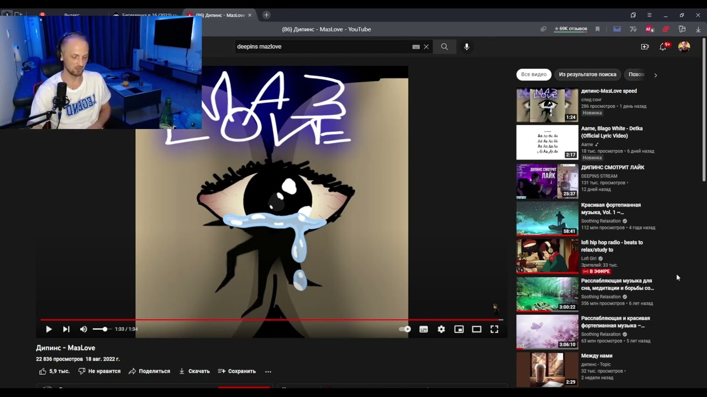The image size is (707, 397).
Task: Open the Поделиться share dialog
Action: click(149, 371)
